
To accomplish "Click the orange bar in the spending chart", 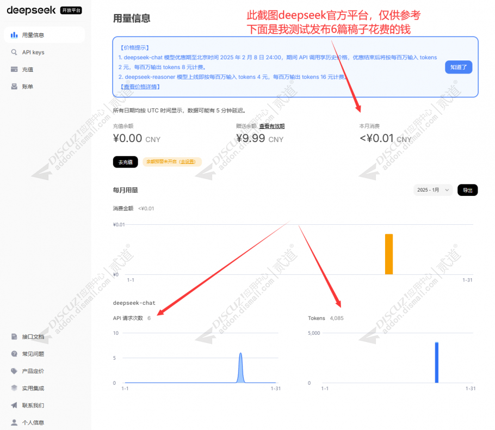I will point(389,254).
